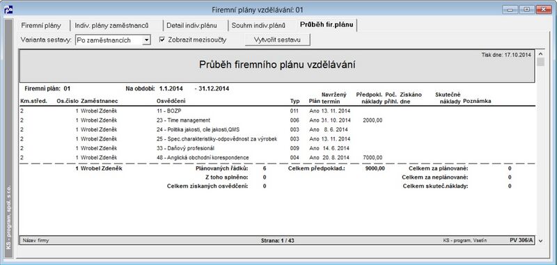Click the Typ value 009
The image size is (557, 265).
pos(295,148)
